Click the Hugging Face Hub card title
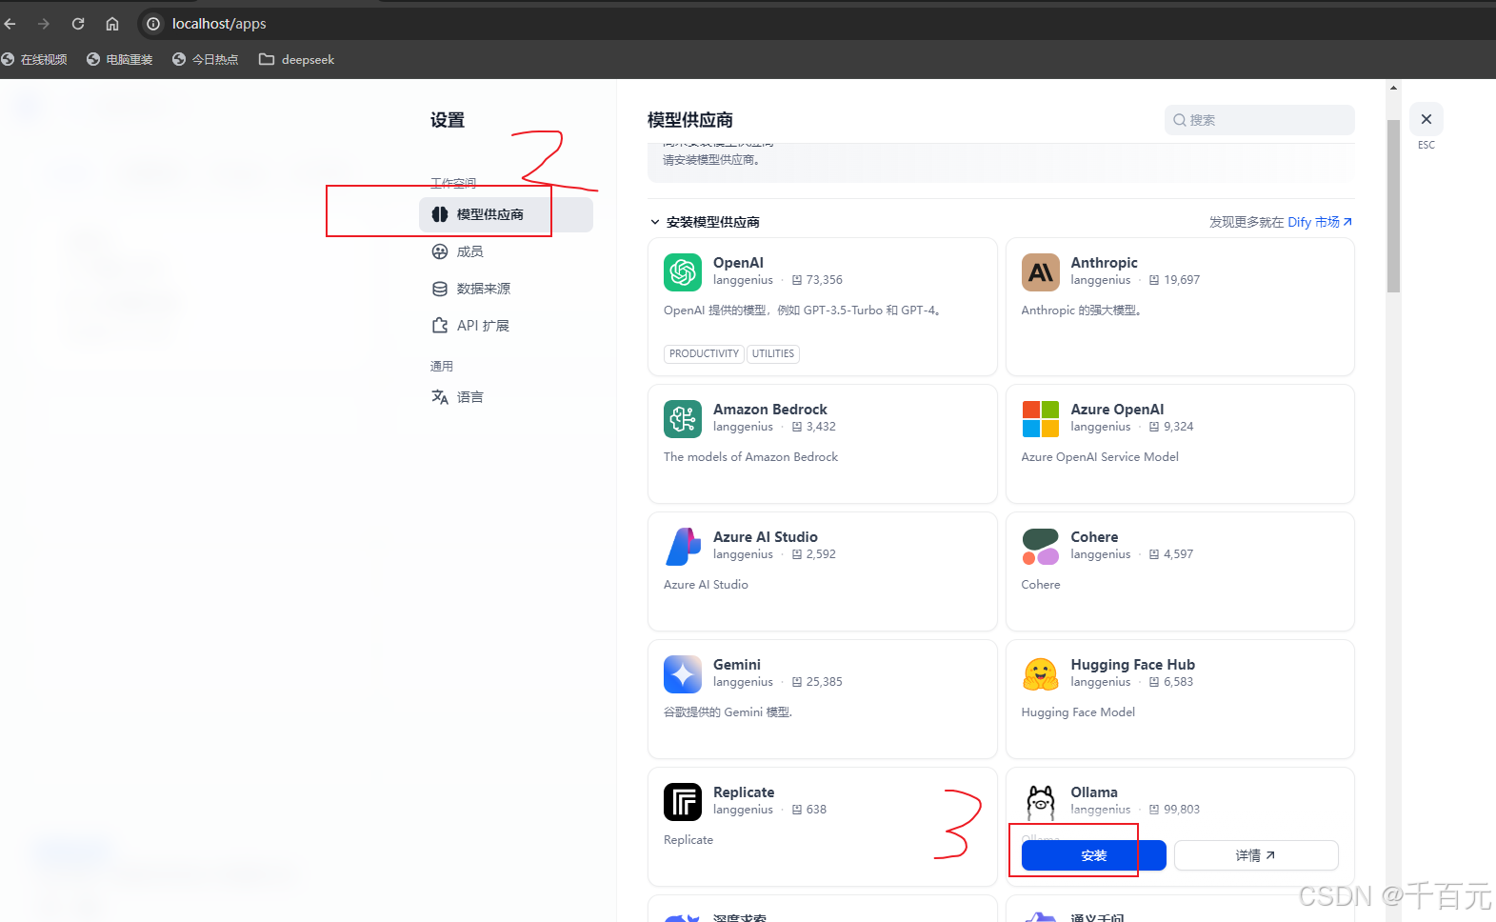The width and height of the screenshot is (1496, 922). click(1132, 665)
